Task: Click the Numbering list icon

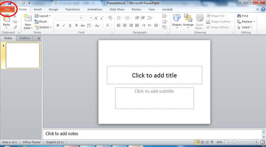Action: point(127,18)
